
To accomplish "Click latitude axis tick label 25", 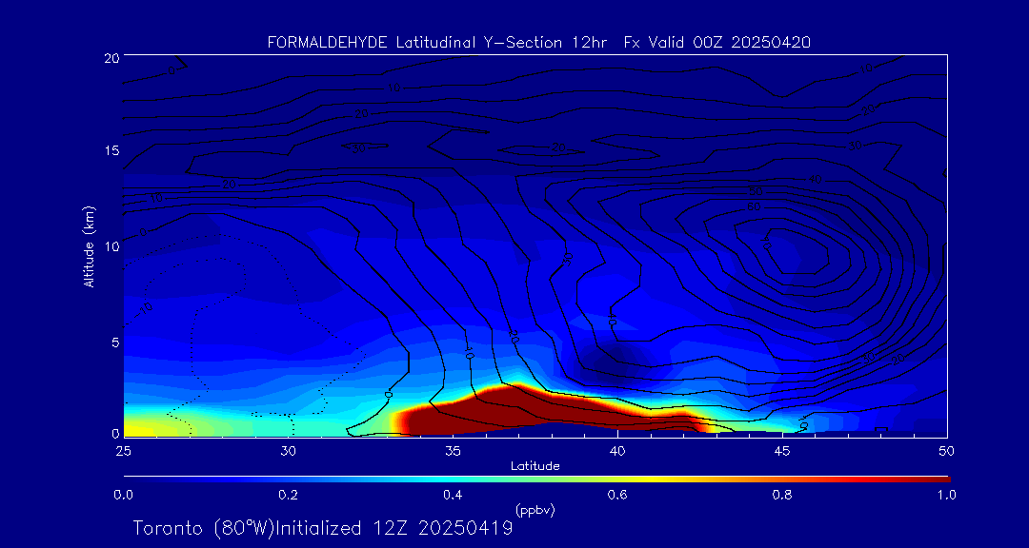I will pos(123,451).
